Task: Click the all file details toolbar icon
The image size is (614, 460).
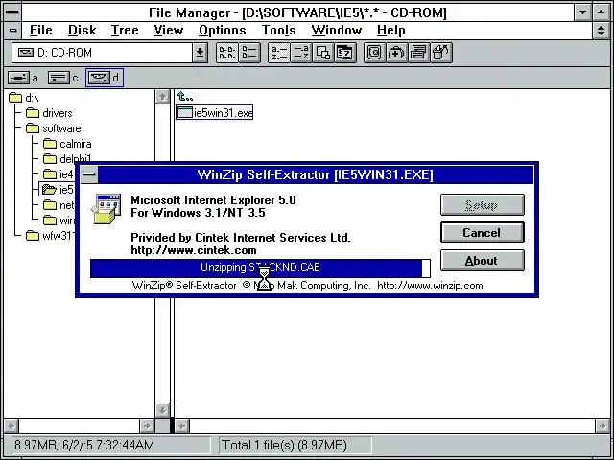Action: 249,53
